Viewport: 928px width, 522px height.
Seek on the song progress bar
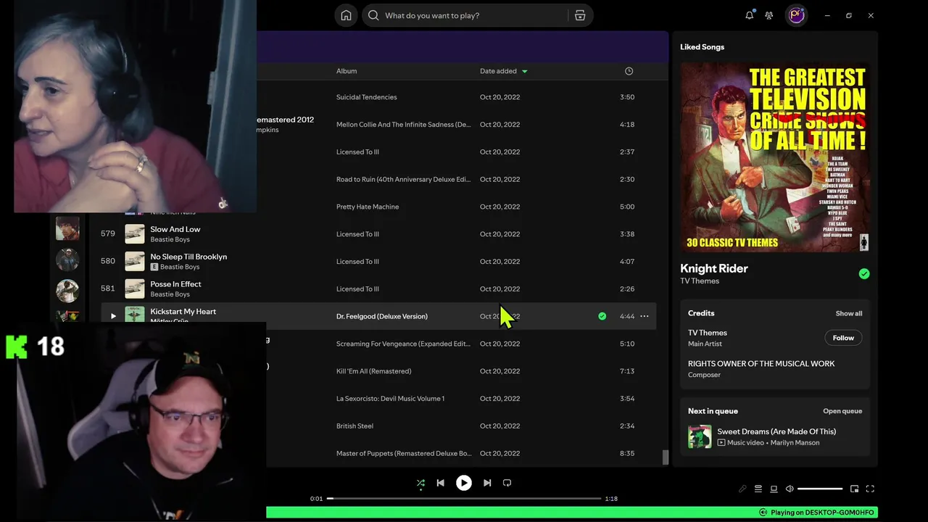point(464,499)
